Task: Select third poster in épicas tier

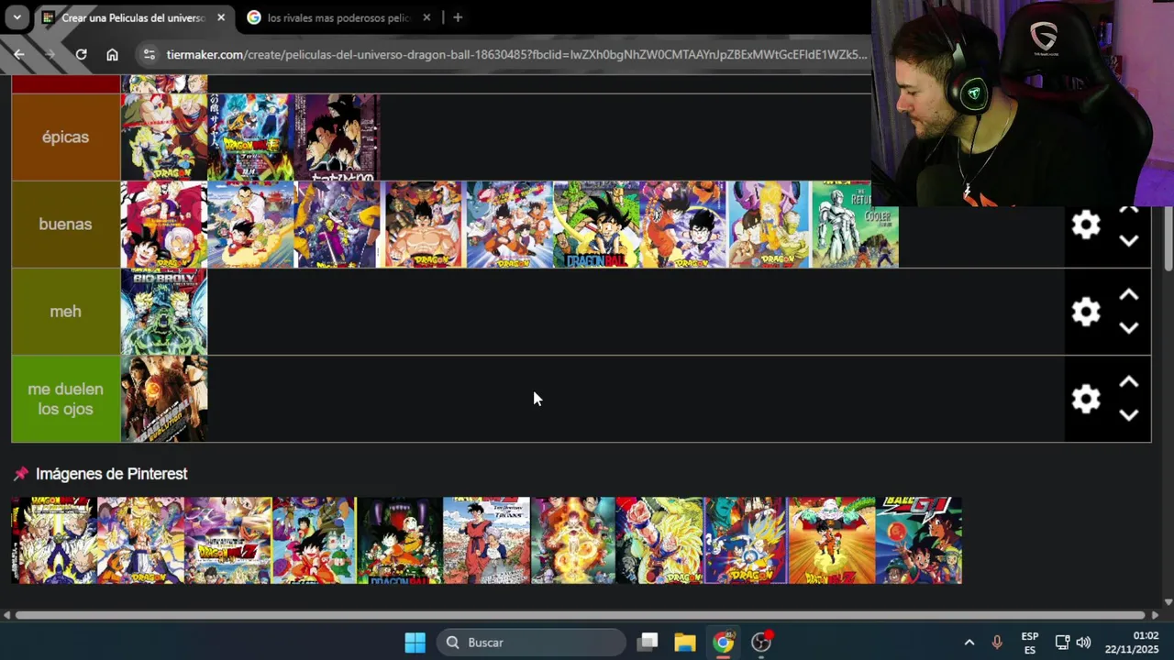Action: click(338, 137)
